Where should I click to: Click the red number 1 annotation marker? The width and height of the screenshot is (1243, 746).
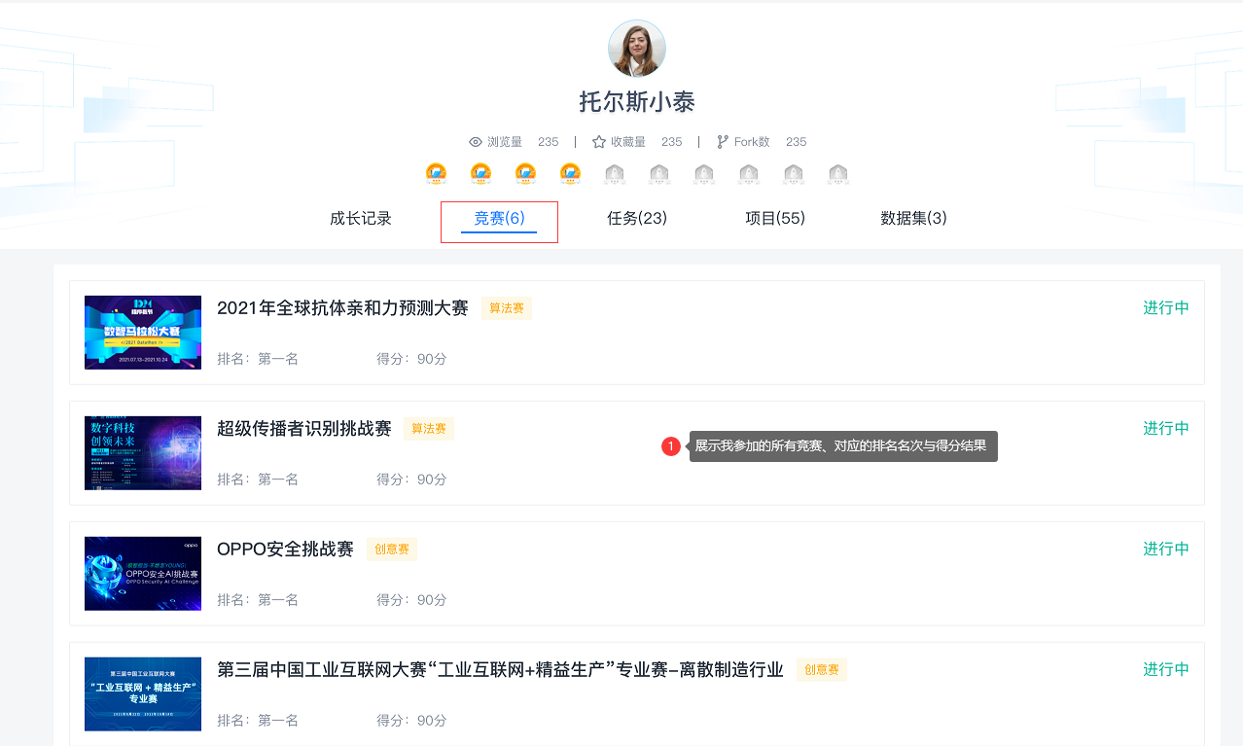coord(670,446)
